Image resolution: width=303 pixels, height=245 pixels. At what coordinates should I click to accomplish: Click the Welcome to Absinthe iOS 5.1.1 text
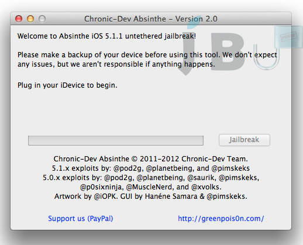tap(106, 36)
